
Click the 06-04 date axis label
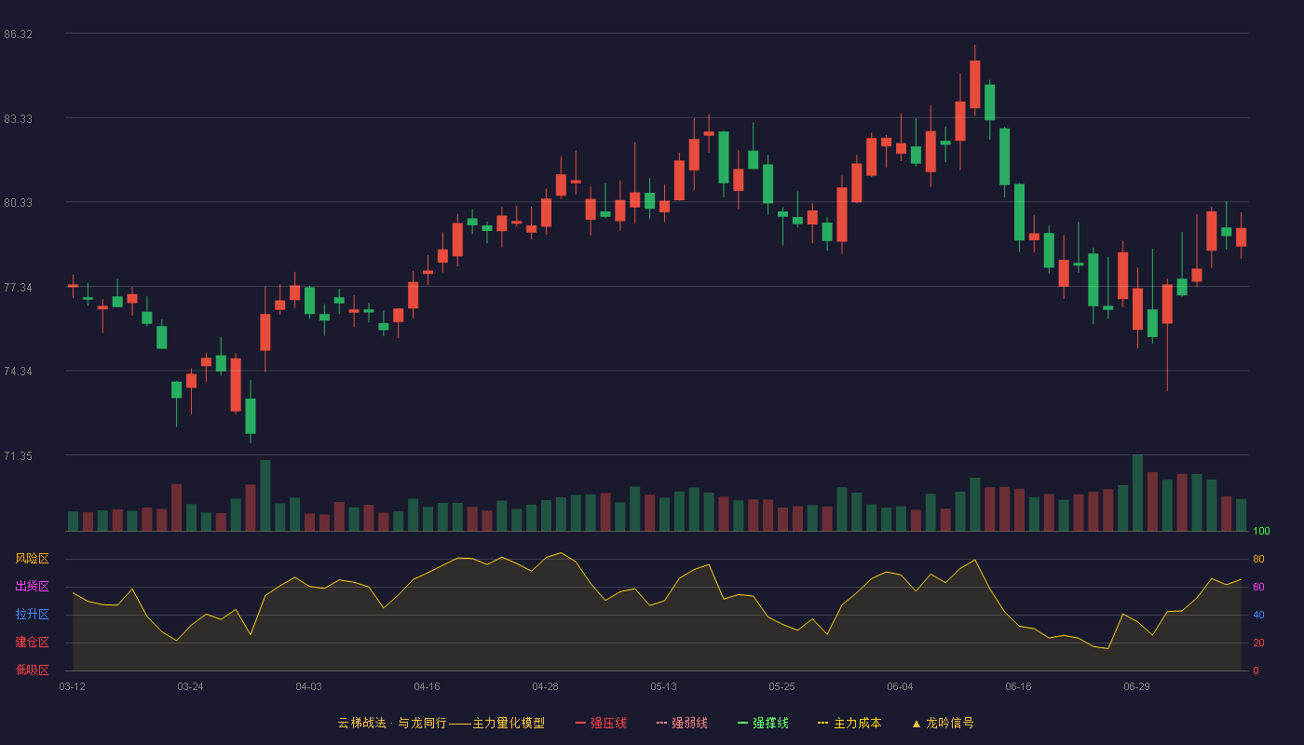click(x=900, y=686)
